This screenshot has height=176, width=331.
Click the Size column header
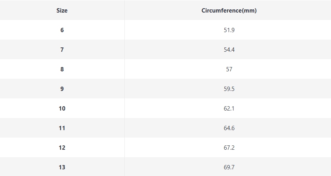click(x=62, y=11)
